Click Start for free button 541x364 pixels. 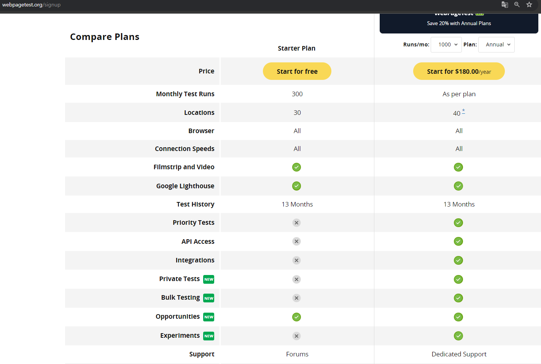[297, 71]
